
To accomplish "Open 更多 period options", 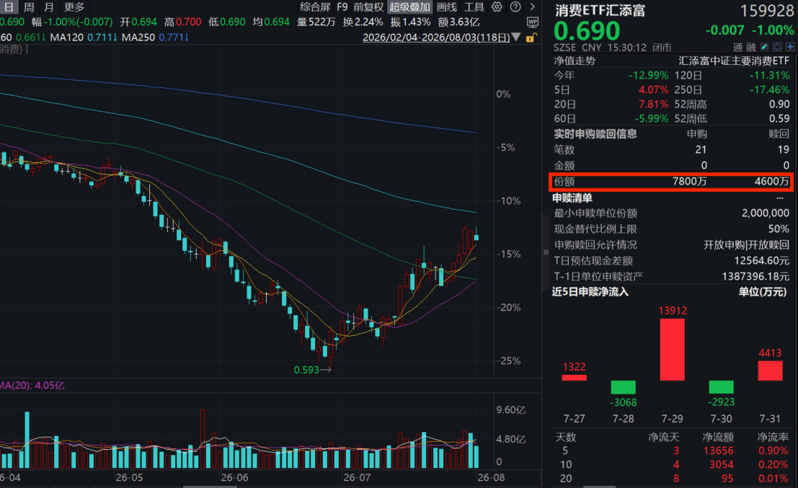I will click(x=74, y=7).
